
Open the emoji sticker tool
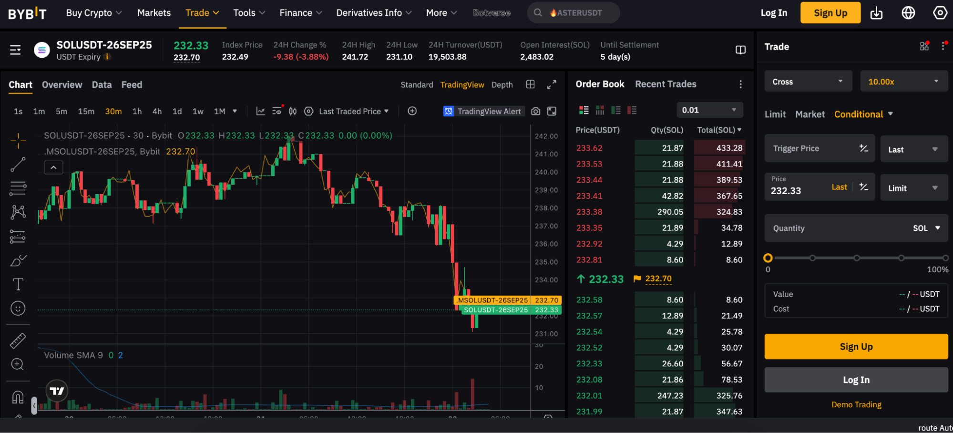click(18, 309)
